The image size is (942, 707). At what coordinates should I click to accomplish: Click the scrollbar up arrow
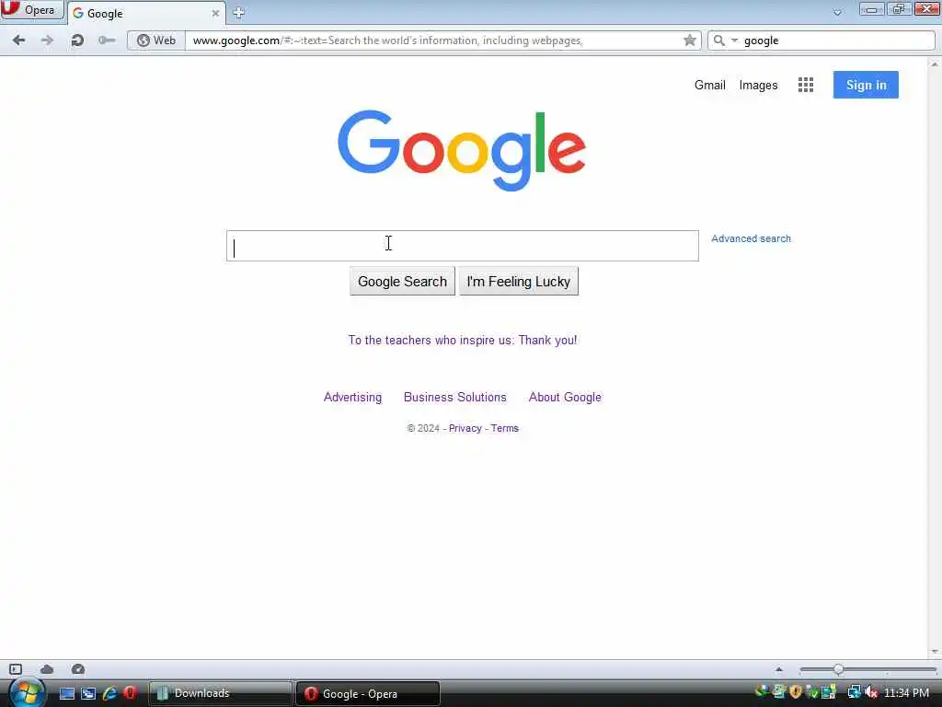935,64
